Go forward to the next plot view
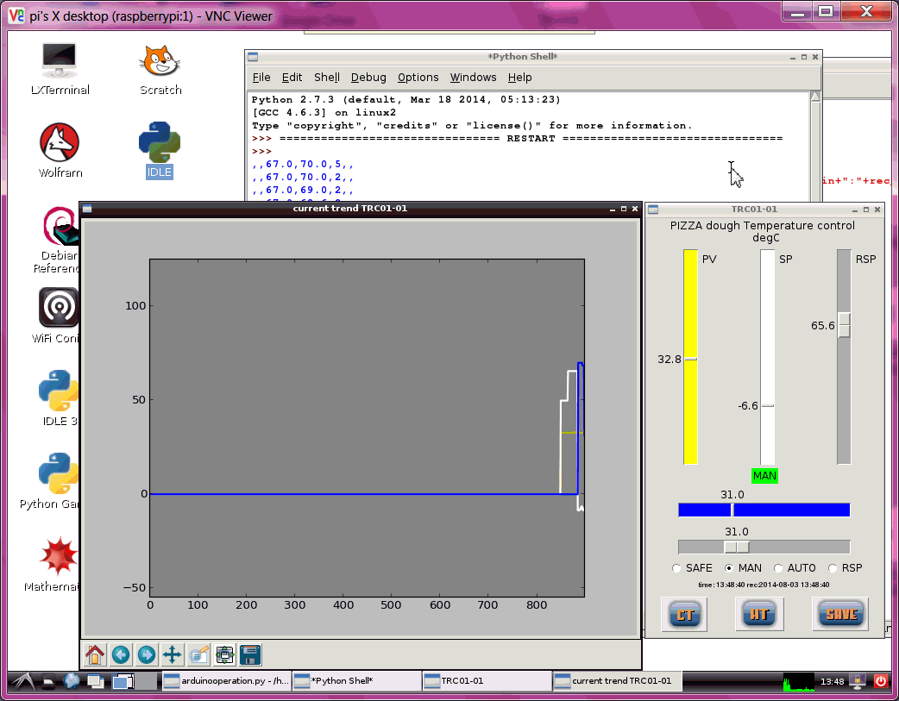 click(147, 655)
